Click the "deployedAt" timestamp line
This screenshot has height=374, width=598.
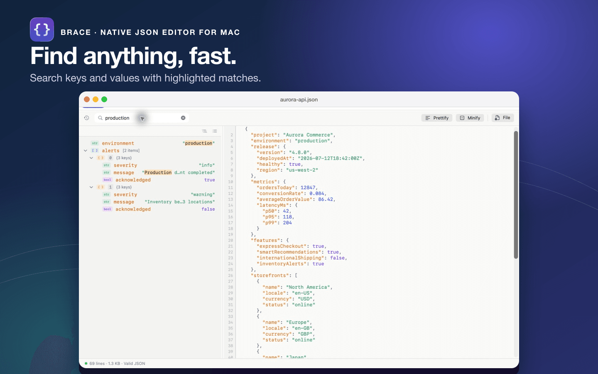(311, 158)
